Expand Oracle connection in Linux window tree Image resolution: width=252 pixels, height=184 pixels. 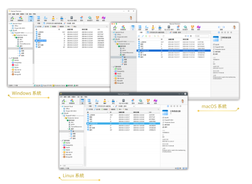[62, 147]
